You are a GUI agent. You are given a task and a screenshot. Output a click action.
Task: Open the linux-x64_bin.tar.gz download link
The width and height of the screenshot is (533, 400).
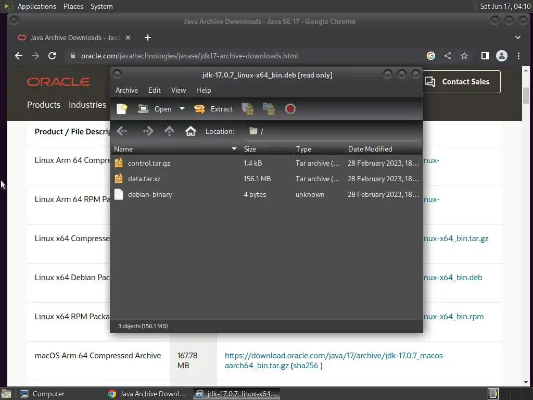456,239
